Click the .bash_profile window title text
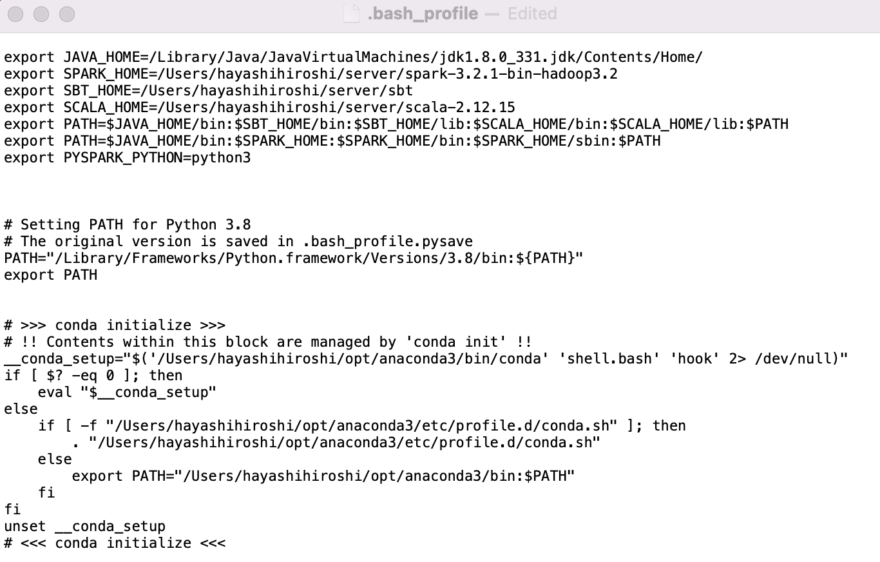 click(423, 14)
